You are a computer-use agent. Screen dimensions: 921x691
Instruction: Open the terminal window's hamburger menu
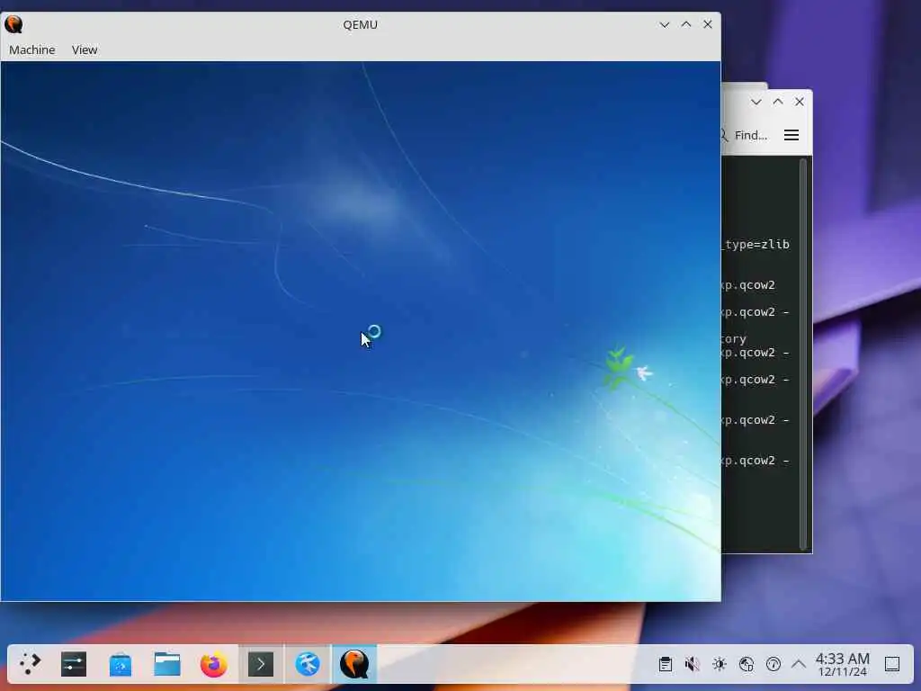[x=791, y=135]
